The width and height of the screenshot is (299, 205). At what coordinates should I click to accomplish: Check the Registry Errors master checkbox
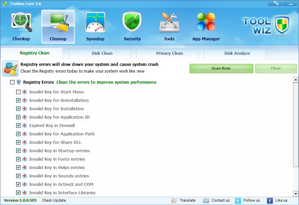click(x=12, y=82)
